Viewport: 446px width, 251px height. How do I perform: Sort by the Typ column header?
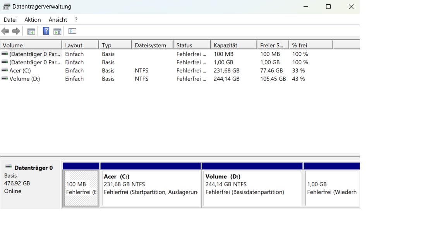[x=115, y=45]
